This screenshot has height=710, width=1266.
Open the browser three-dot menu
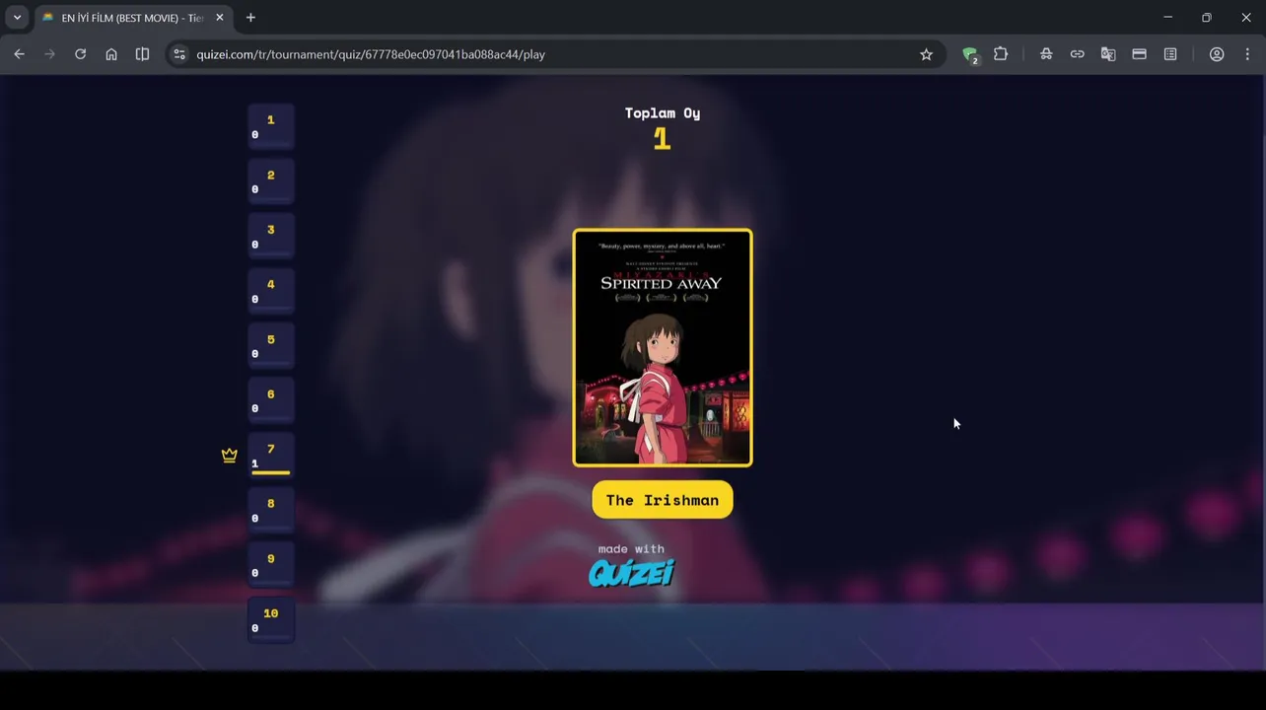1248,54
